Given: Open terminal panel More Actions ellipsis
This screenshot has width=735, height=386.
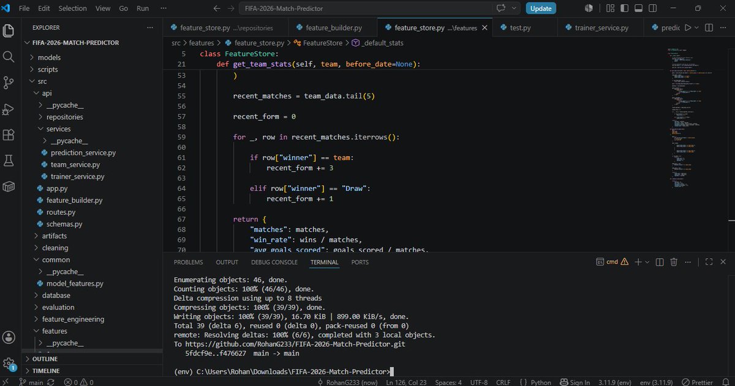Looking at the screenshot, I should (688, 262).
